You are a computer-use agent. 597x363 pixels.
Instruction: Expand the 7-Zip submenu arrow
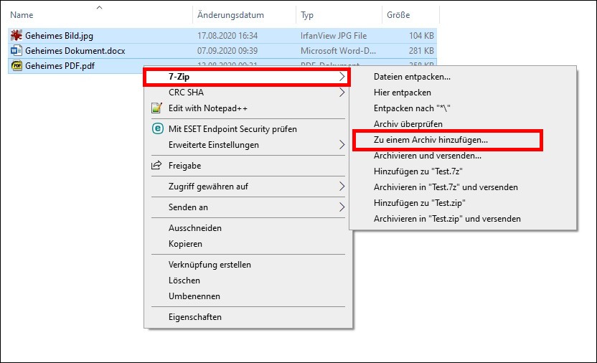pyautogui.click(x=342, y=77)
